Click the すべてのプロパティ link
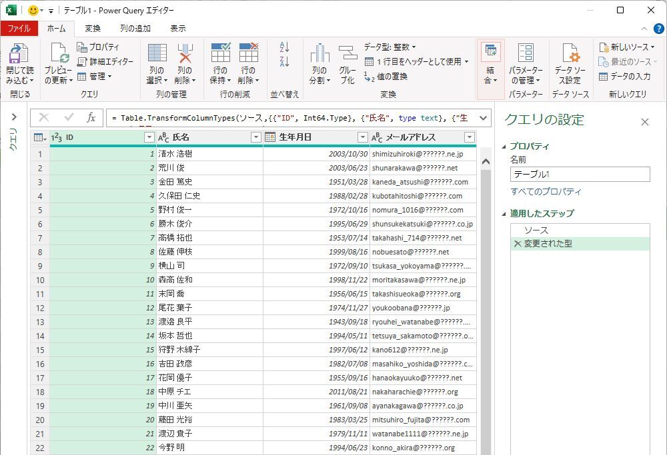 pos(546,192)
